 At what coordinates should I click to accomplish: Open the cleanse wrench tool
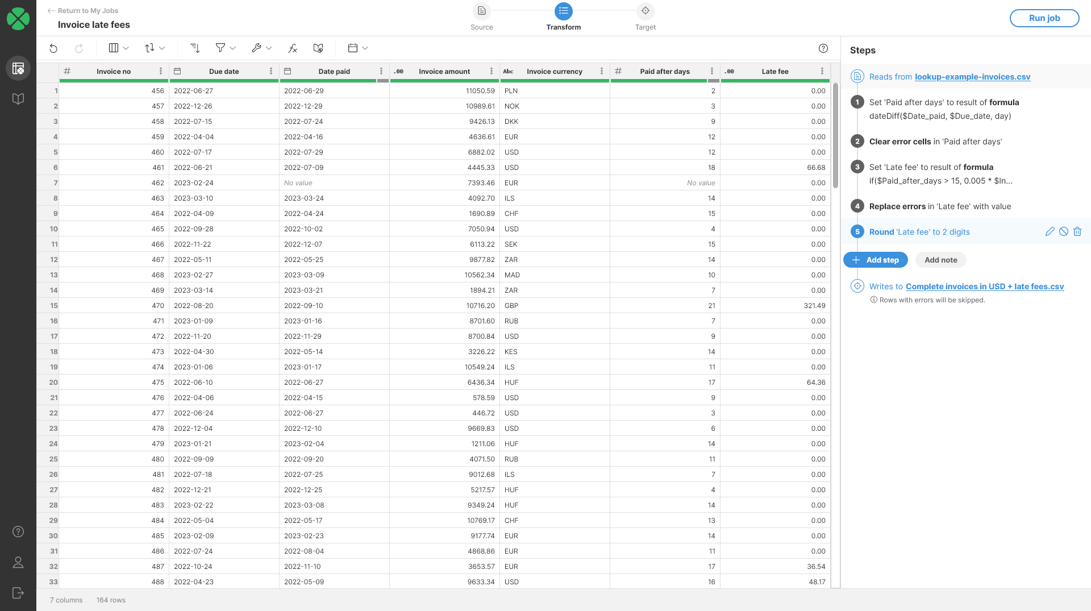click(x=257, y=48)
